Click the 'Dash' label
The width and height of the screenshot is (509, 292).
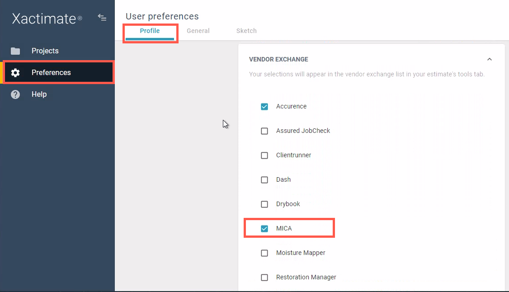tap(283, 179)
